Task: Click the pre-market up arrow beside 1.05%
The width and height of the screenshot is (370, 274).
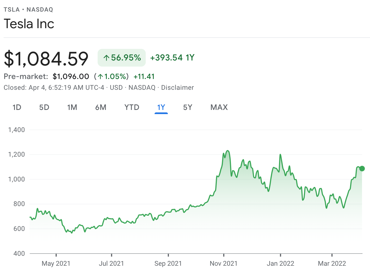Action: (x=100, y=77)
